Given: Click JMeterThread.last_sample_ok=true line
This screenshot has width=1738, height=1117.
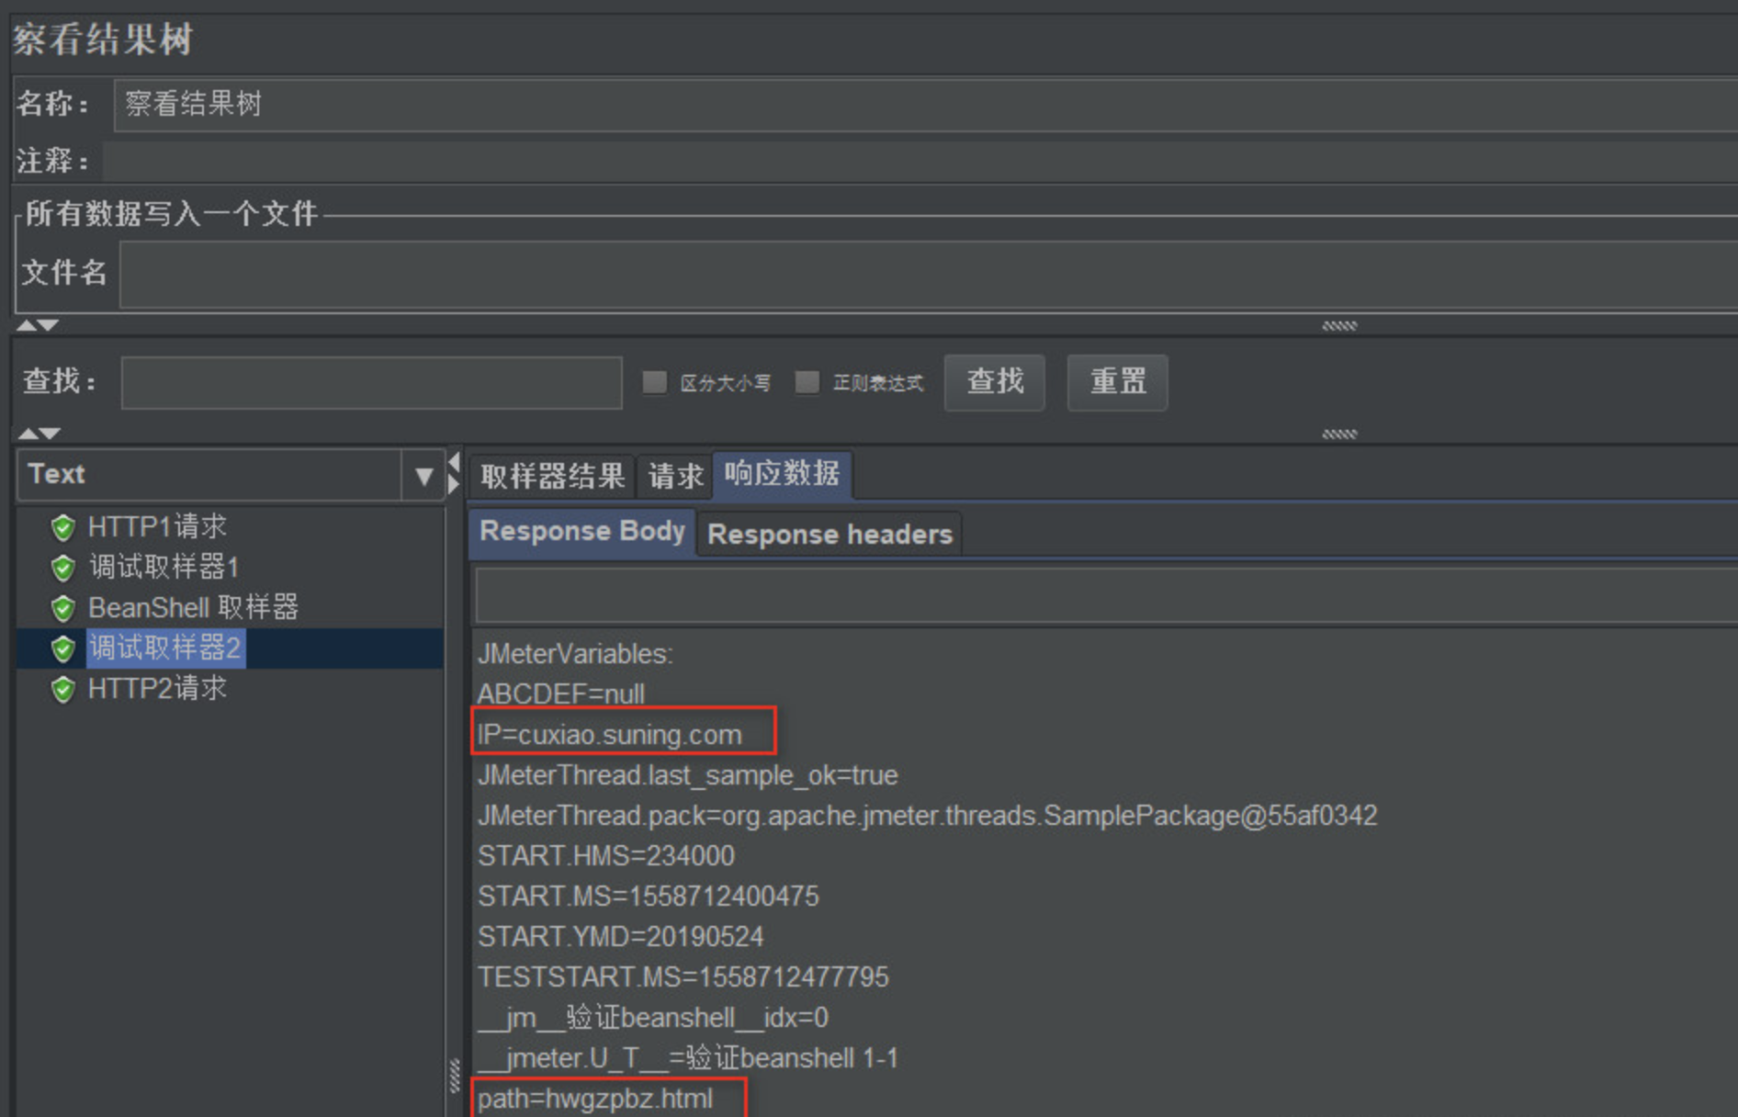Looking at the screenshot, I should [687, 775].
